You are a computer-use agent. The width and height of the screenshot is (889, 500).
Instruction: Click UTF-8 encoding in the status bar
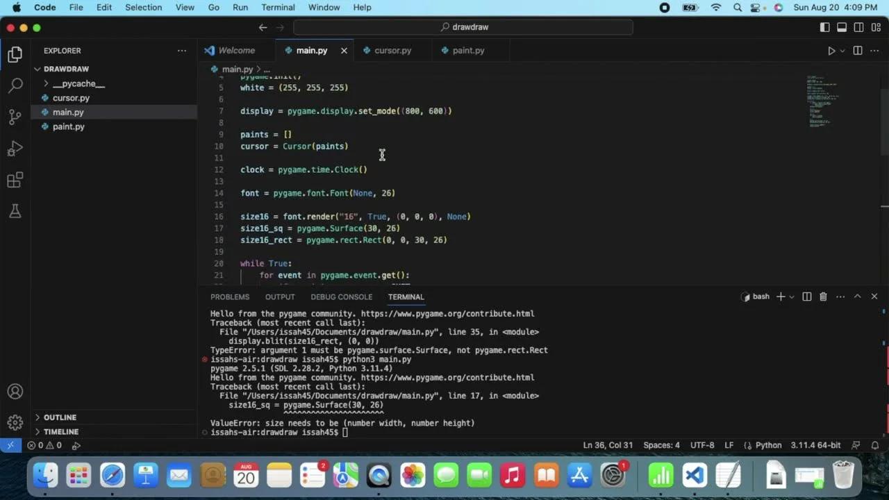(702, 445)
